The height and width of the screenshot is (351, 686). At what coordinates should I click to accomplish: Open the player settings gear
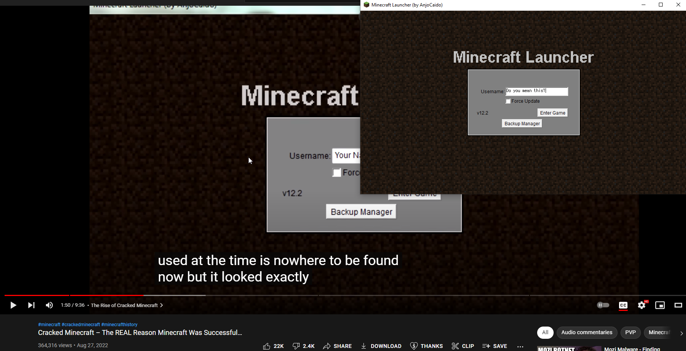pyautogui.click(x=642, y=305)
